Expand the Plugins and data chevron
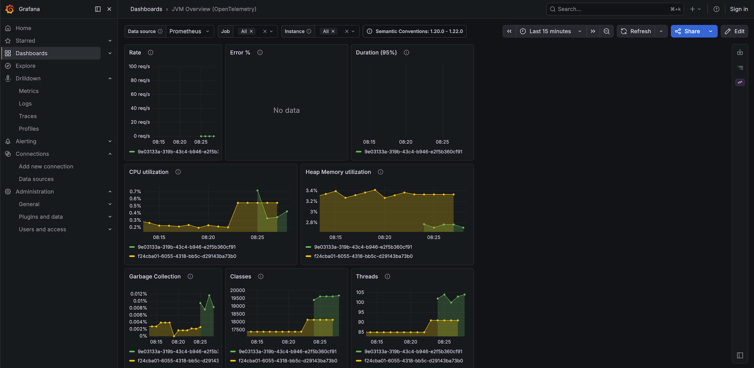 (x=110, y=217)
